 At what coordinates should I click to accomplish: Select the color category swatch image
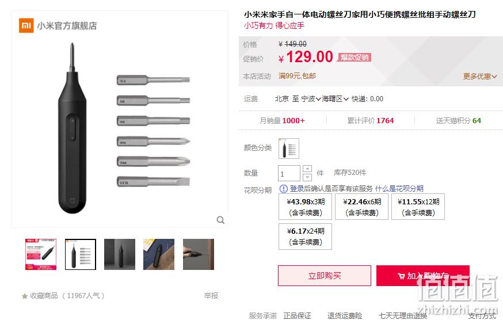(289, 148)
